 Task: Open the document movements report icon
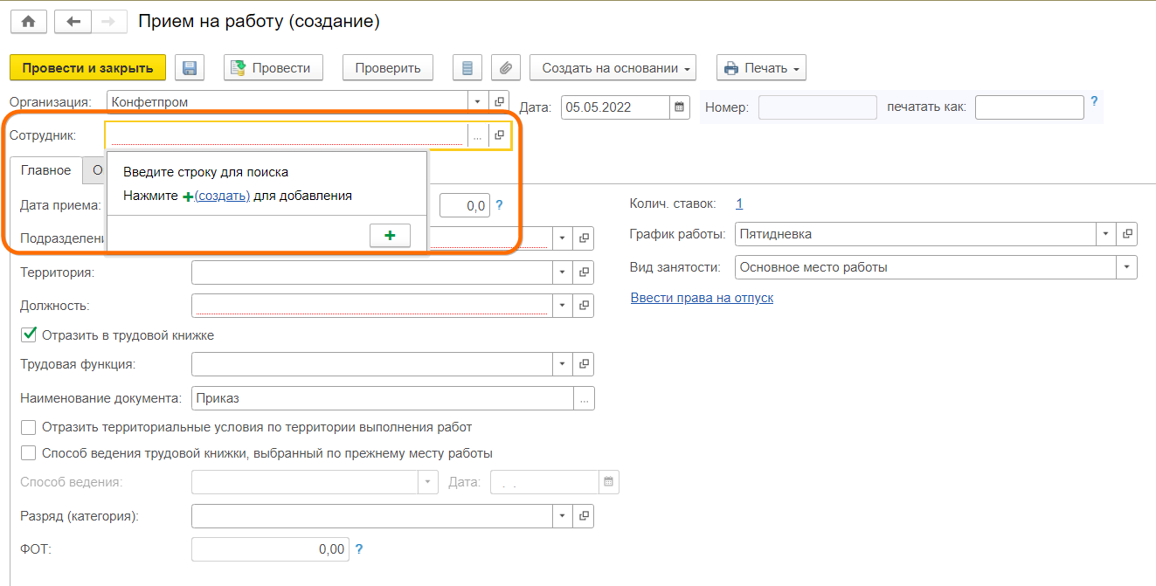click(467, 68)
